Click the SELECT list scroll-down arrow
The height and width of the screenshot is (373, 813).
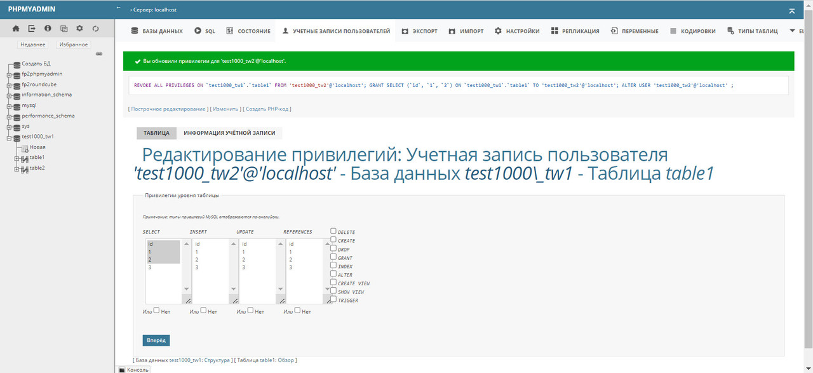click(186, 288)
